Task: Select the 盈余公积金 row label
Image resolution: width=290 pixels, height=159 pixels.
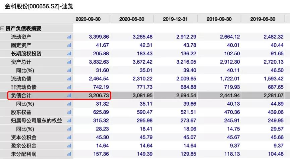Action: pos(24,146)
